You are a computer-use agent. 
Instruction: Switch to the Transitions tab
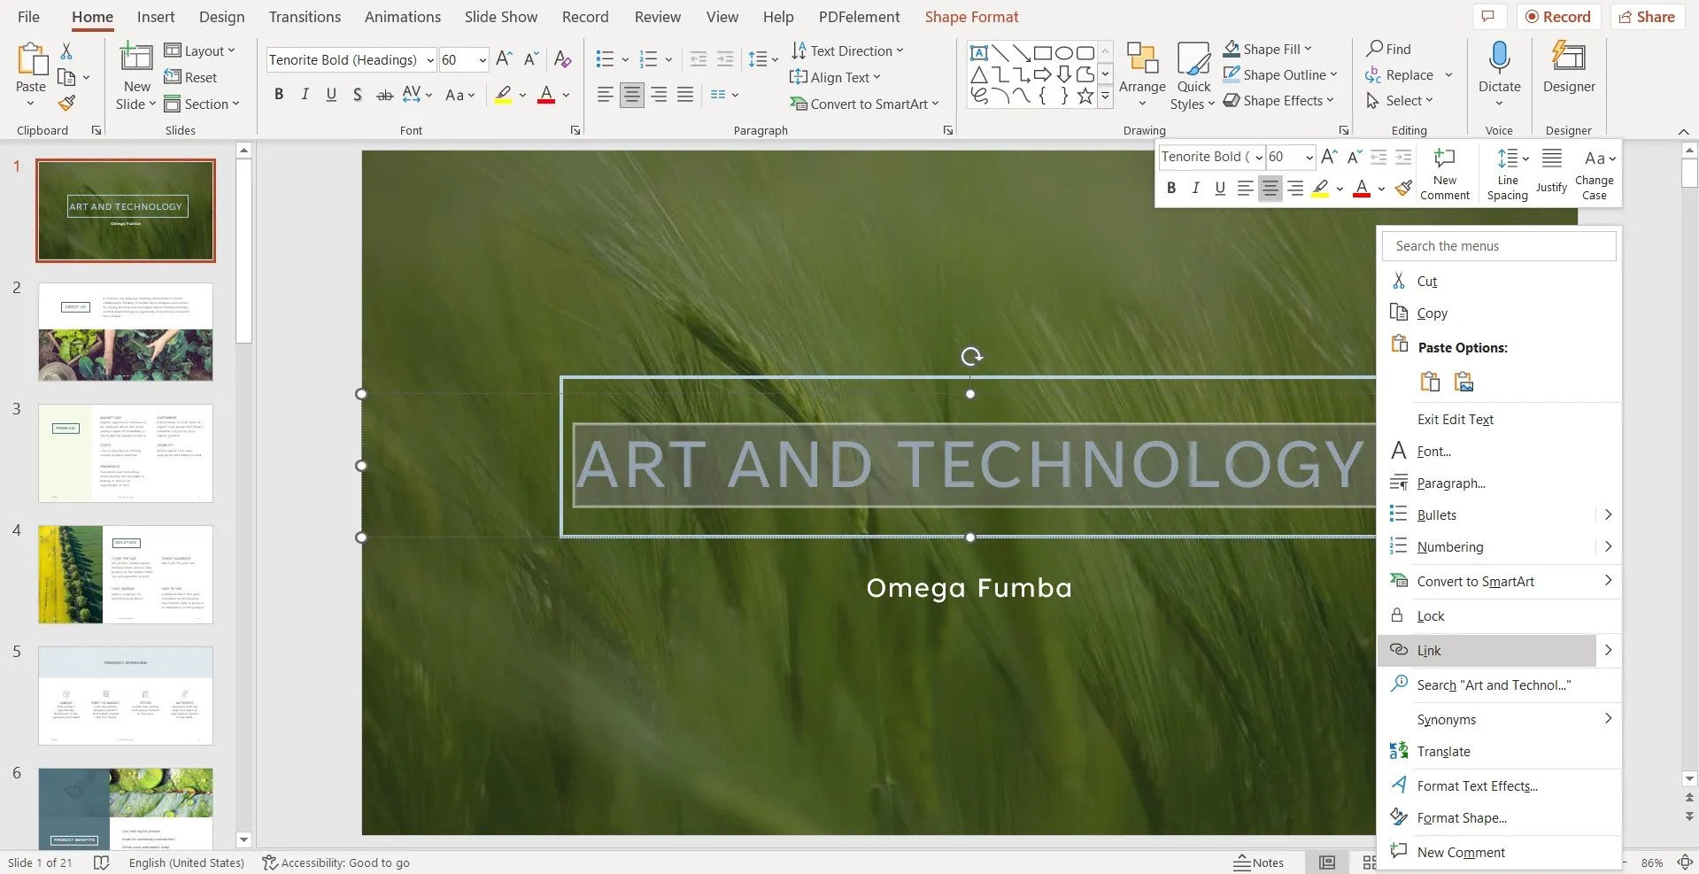pos(305,16)
